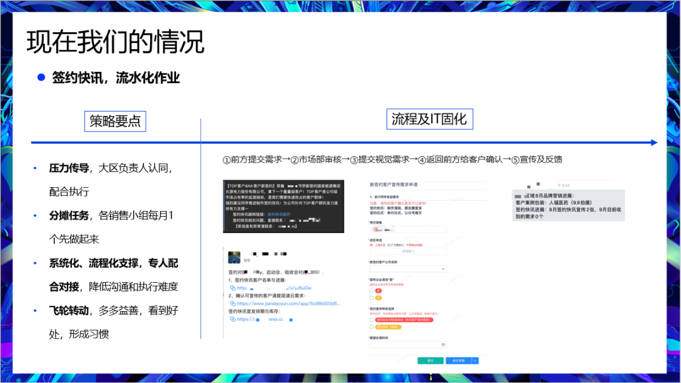Open the 新签约客户公司名称 dropdown
This screenshot has height=383, width=681.
pos(408,269)
